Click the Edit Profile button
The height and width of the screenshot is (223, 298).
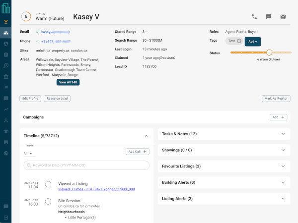pos(30,98)
